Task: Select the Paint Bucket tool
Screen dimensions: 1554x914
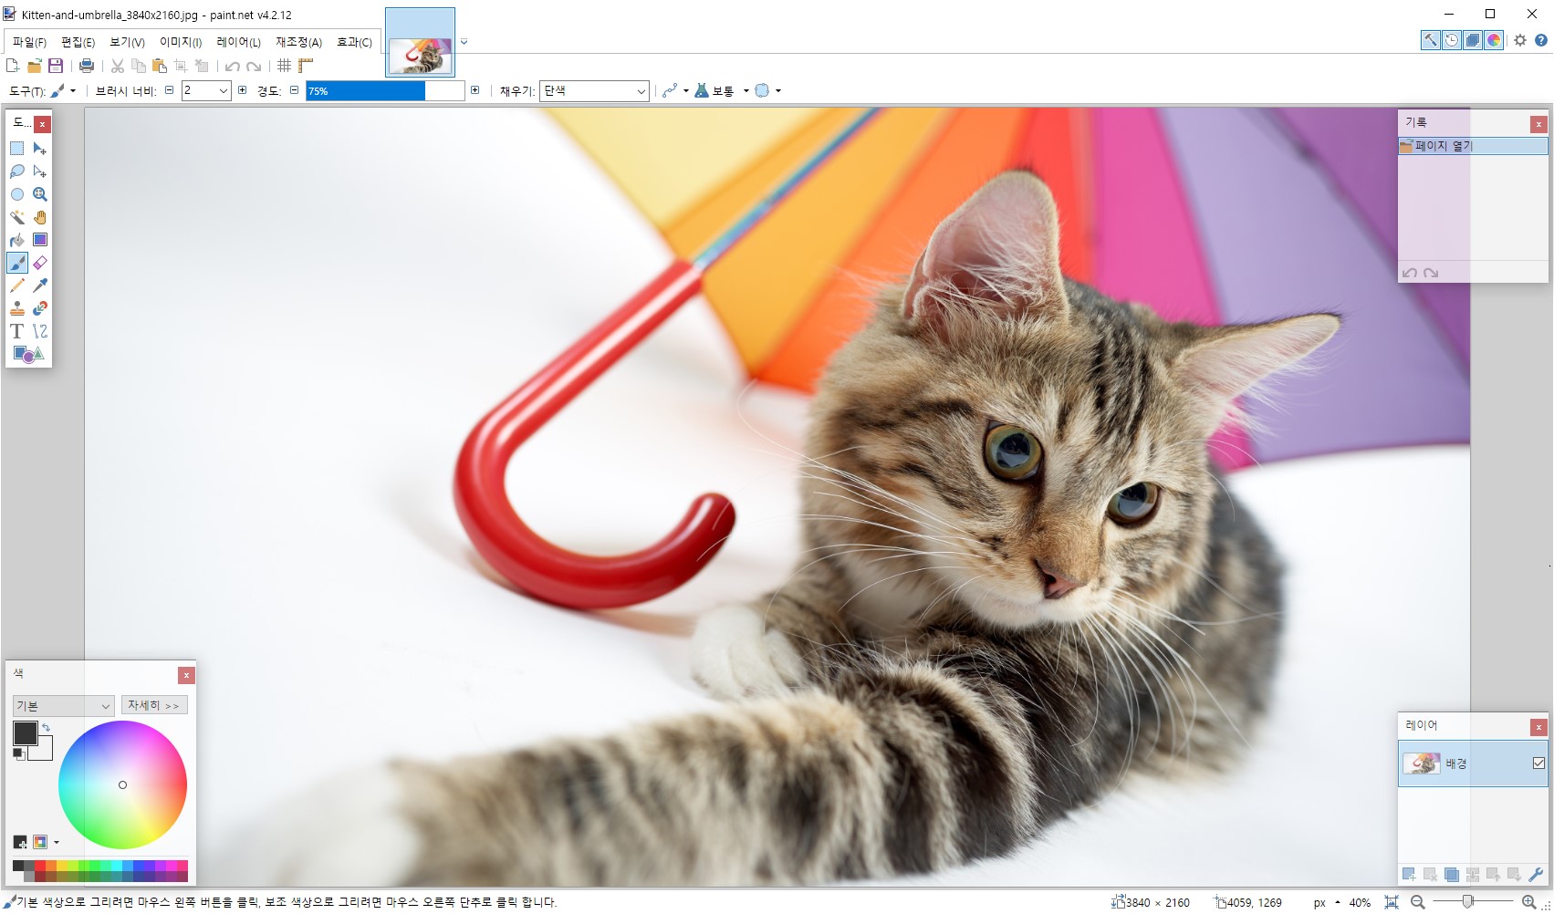Action: coord(16,240)
